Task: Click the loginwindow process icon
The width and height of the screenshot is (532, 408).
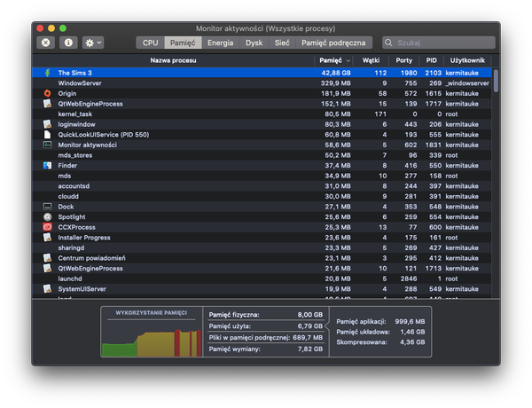Action: pos(48,124)
